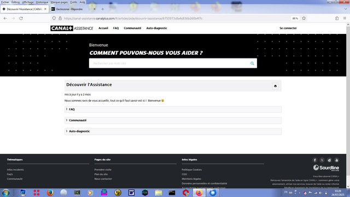Click the CANAL+ Assistance logo
Viewport: 350px width, 197px height.
72,28
